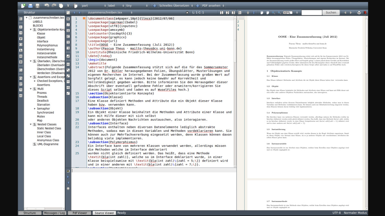Run Schnelles Übersetzen with its arrow button

pyautogui.click(x=154, y=5)
